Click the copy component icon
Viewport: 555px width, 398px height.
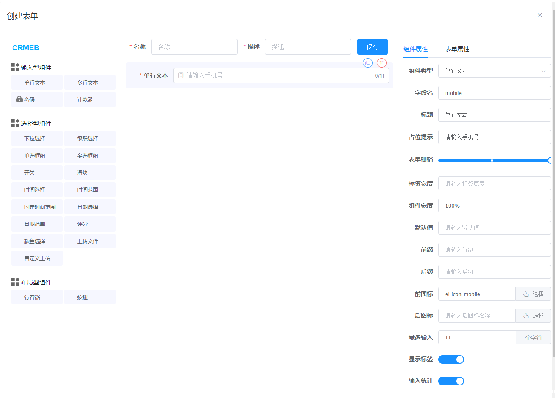(x=368, y=63)
